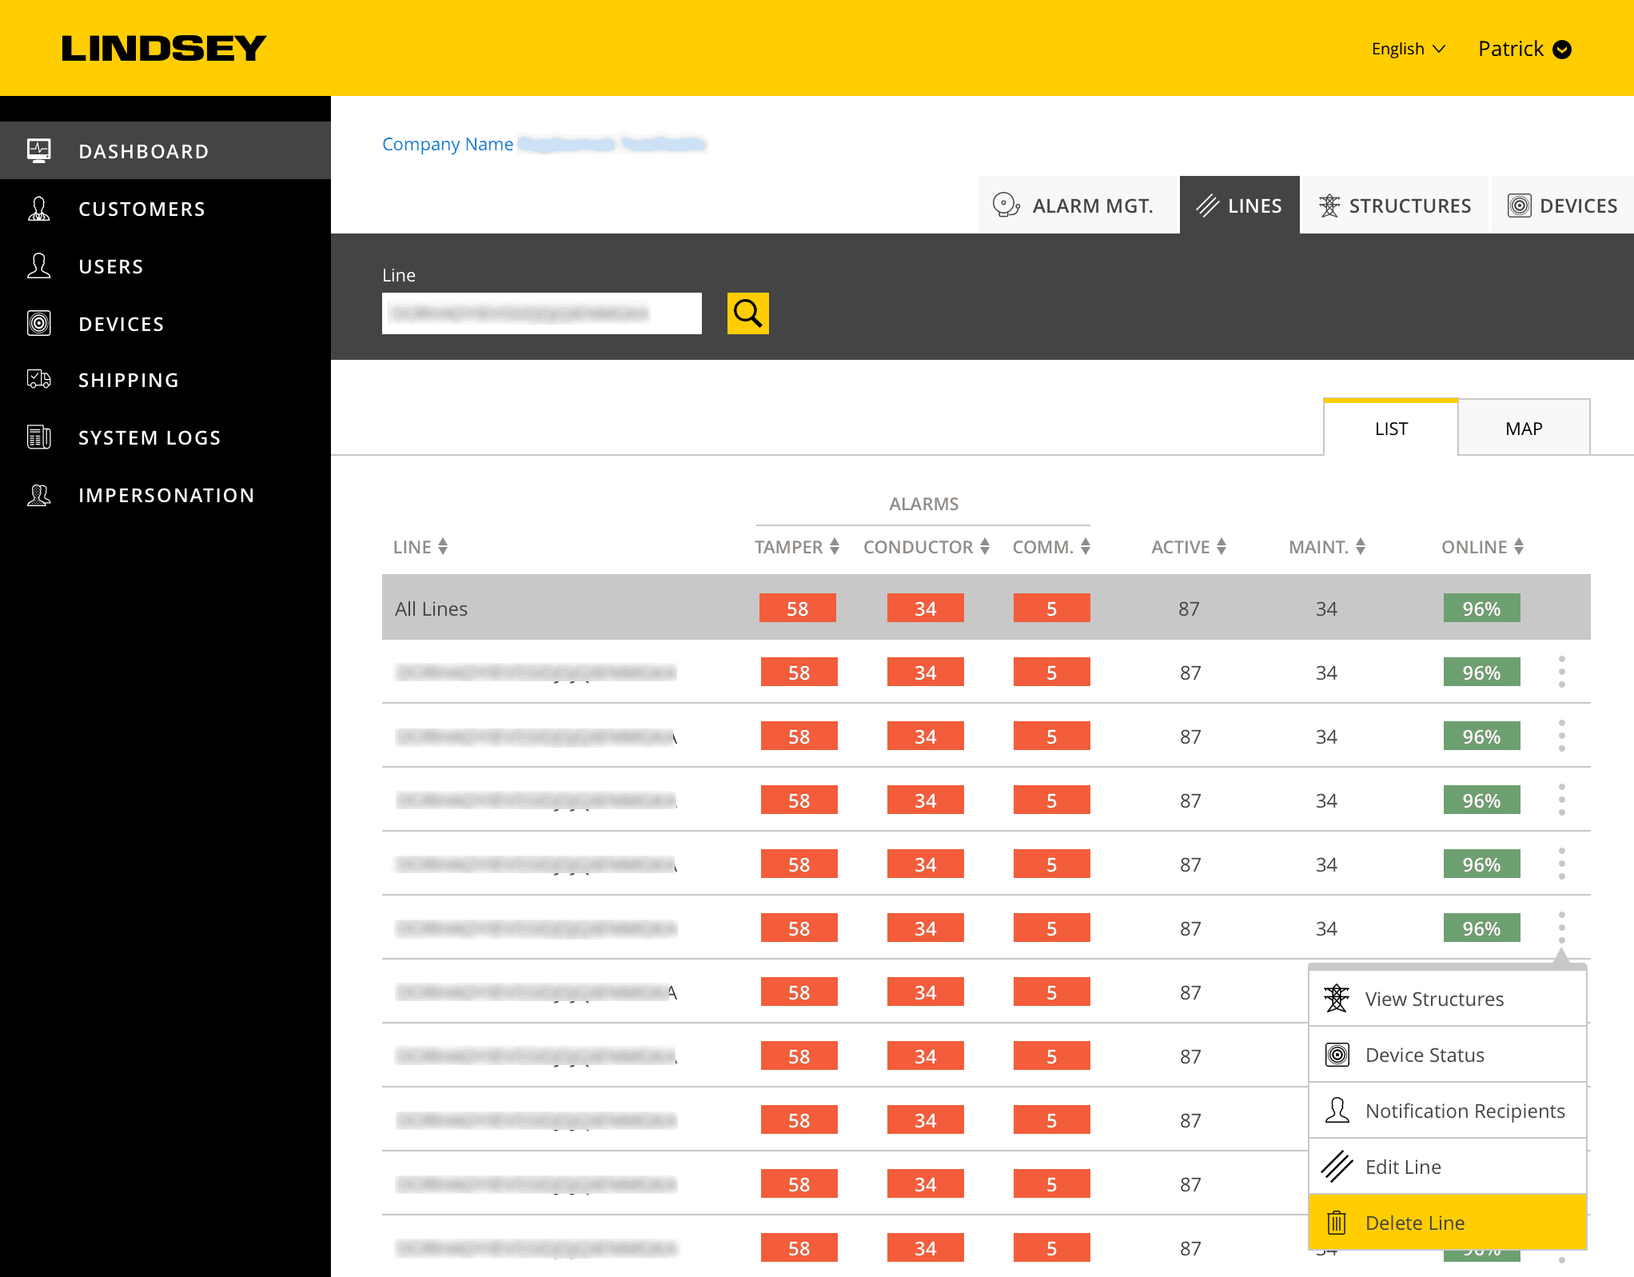Sort the table by Tamper column
The height and width of the screenshot is (1277, 1634).
tap(835, 547)
